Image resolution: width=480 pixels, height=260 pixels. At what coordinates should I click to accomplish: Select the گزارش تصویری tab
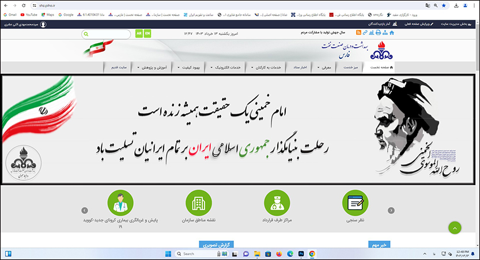pos(216,244)
